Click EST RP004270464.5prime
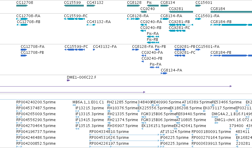 19,129
